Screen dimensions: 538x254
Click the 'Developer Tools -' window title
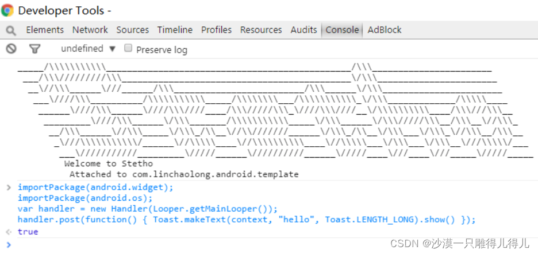[64, 11]
